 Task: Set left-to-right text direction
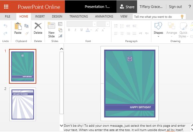(x=140, y=33)
